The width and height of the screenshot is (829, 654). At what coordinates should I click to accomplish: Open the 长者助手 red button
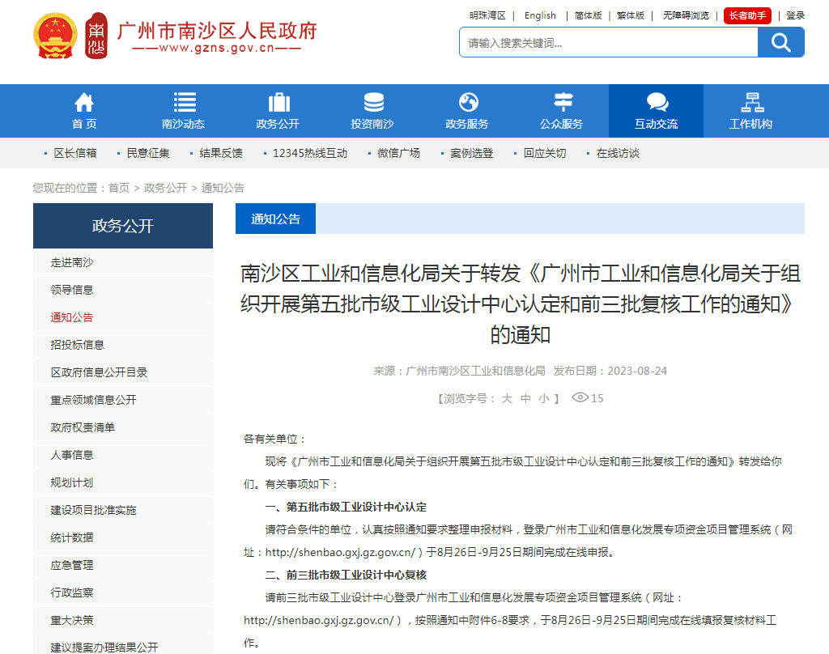point(746,15)
